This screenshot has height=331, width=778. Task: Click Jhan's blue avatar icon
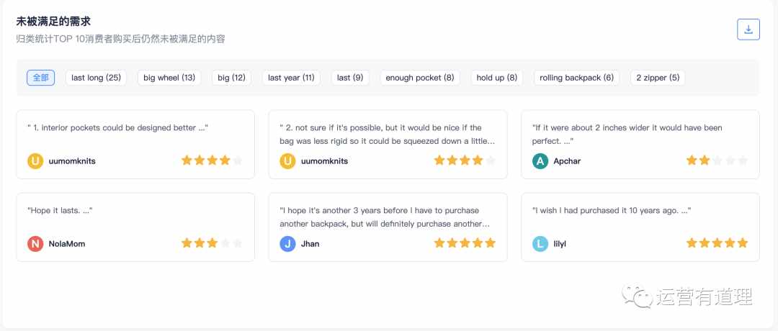[287, 244]
